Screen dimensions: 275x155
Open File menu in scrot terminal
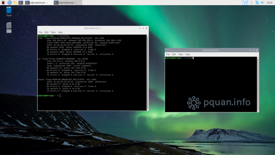coord(168,54)
